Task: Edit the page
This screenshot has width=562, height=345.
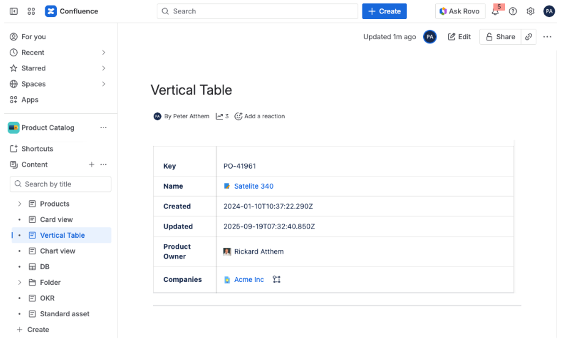Action: [x=459, y=37]
